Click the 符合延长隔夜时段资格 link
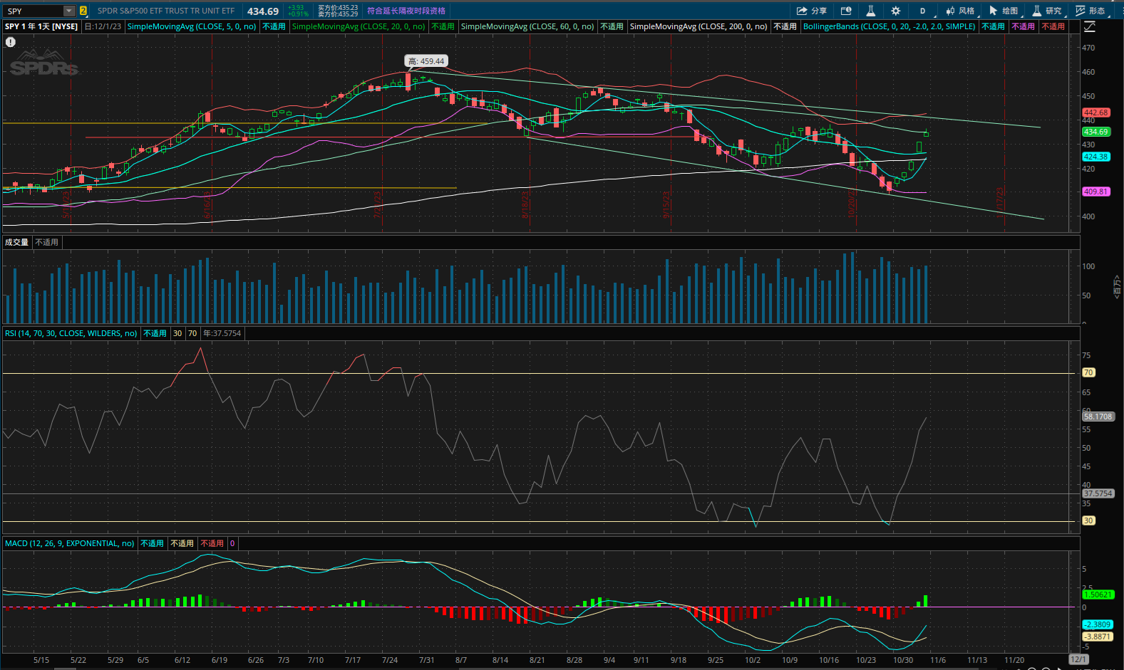Viewport: 1124px width, 670px height. pos(406,11)
